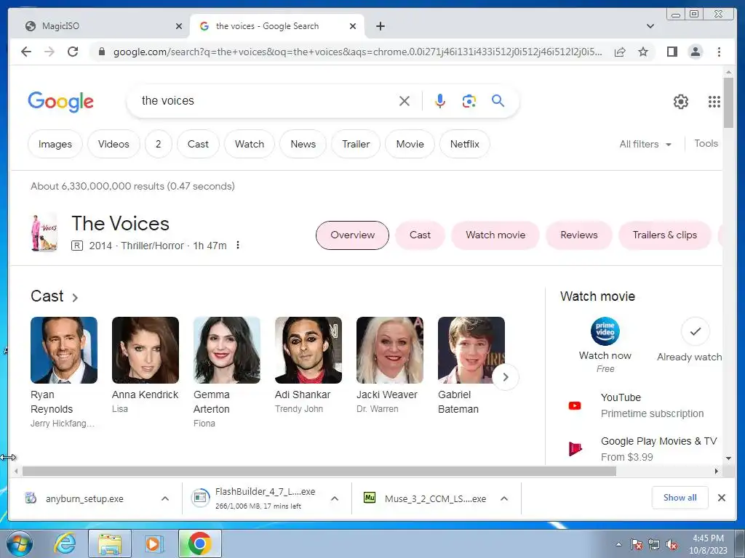
Task: Open Windows Media Player in the taskbar
Action: [154, 543]
